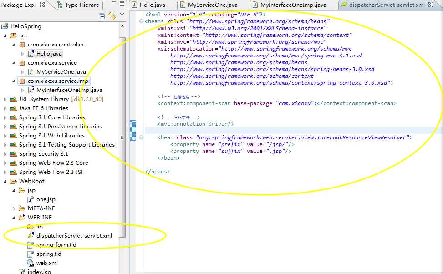The image size is (443, 274).
Task: Expand the META-INF folder
Action: 14,208
